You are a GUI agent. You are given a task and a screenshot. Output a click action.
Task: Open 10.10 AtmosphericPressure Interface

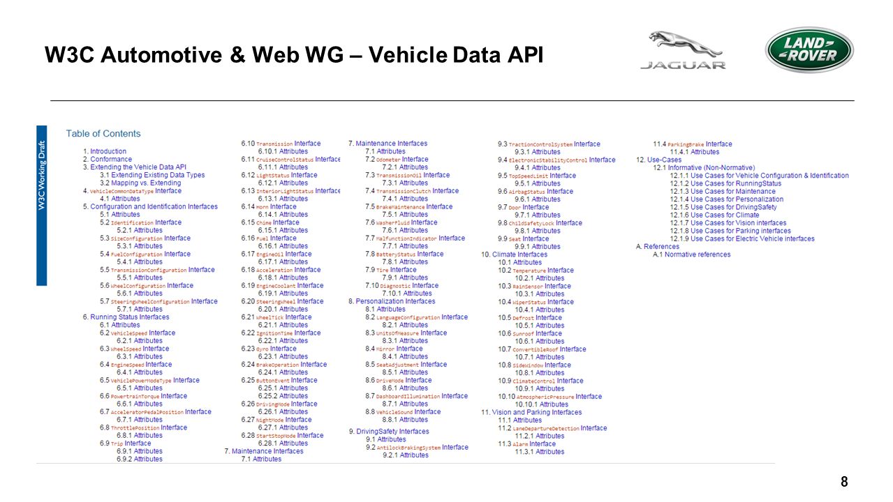(x=549, y=397)
